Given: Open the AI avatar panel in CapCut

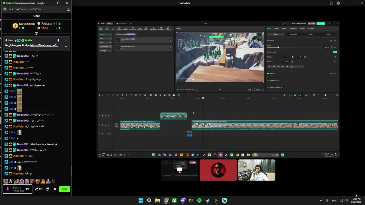Looking at the screenshot, I should click(168, 28).
